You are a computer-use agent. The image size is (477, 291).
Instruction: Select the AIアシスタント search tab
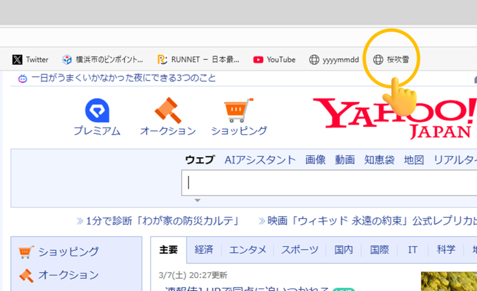point(260,160)
